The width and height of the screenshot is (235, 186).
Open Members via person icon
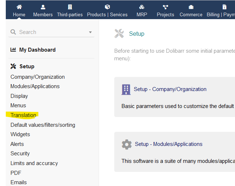43,7
